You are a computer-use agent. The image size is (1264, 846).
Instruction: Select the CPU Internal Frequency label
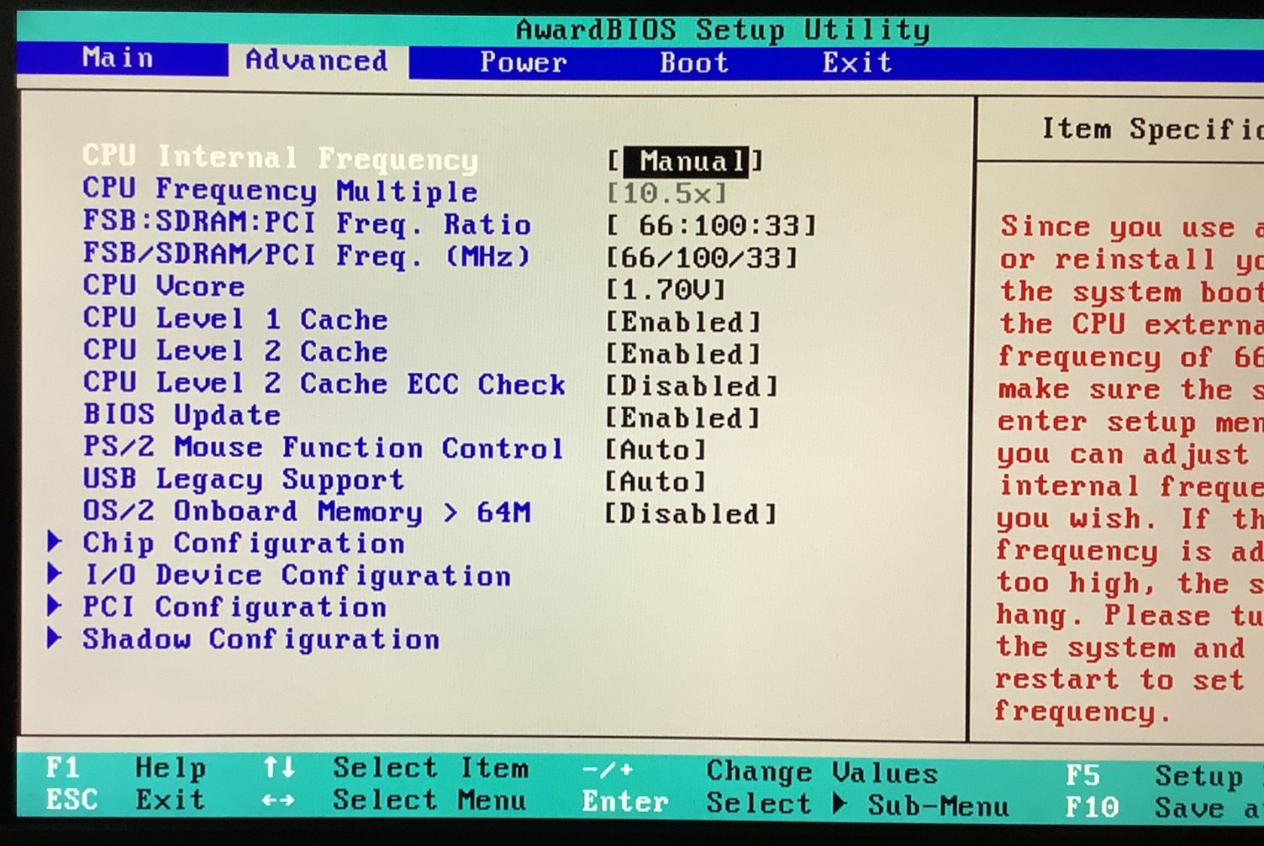(x=280, y=157)
